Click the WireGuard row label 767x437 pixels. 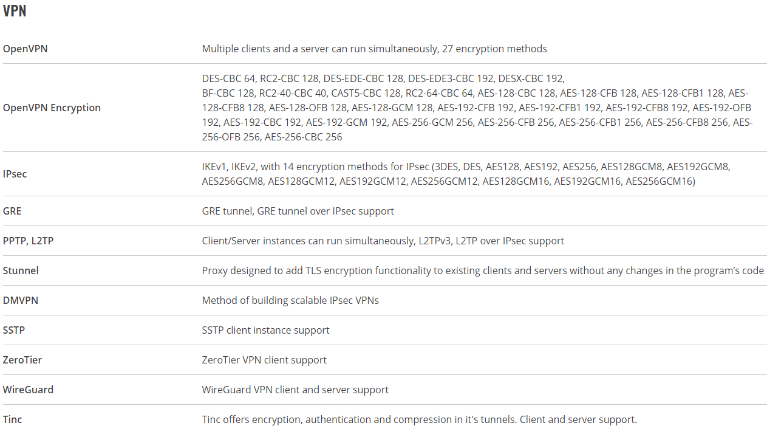pos(28,390)
